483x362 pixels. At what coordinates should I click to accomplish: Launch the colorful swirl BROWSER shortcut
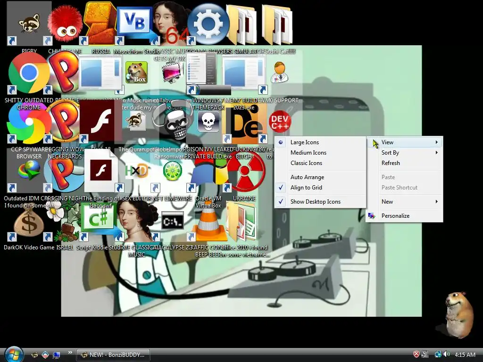coord(29,123)
